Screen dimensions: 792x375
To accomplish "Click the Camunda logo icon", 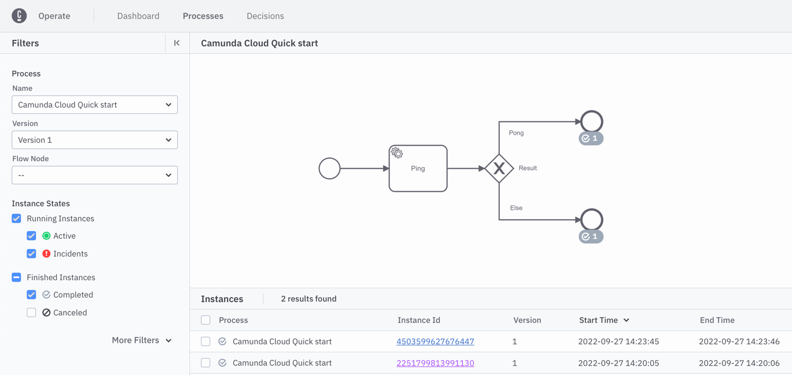I will click(19, 16).
